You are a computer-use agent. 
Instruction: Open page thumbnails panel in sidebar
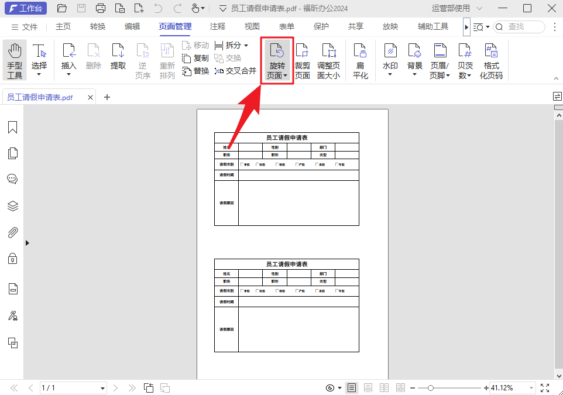point(12,153)
